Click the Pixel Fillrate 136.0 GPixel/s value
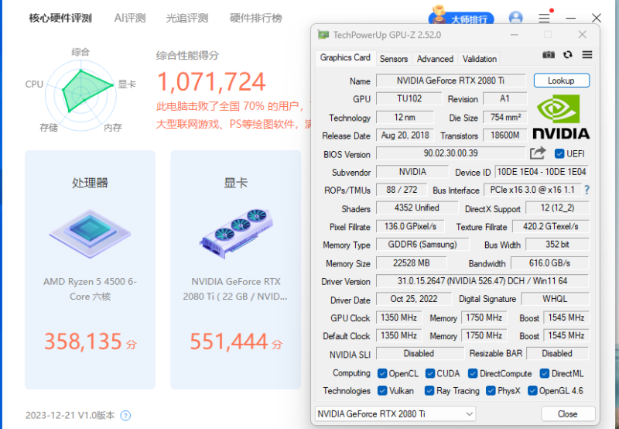Viewport: 619px width, 429px height. (410, 226)
